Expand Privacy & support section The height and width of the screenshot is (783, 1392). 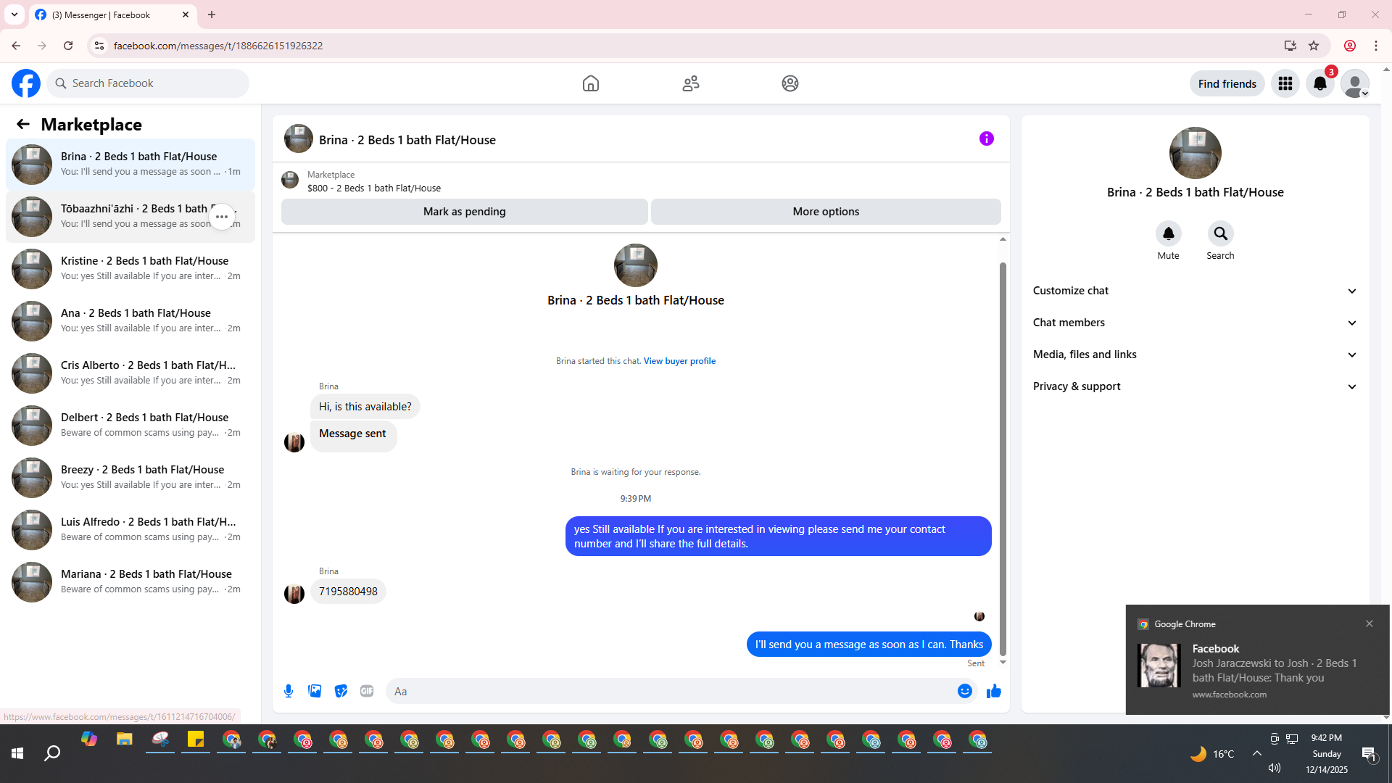coord(1195,386)
